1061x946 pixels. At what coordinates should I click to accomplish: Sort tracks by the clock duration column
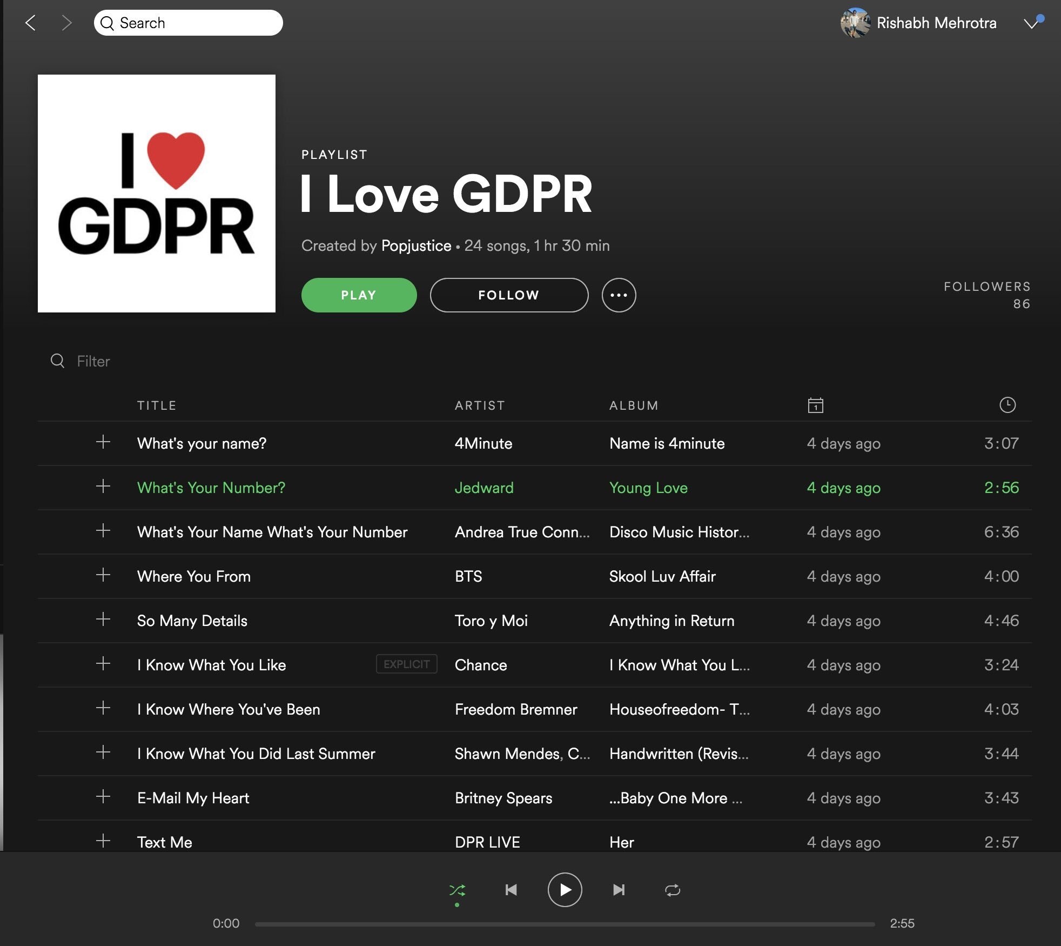click(1008, 405)
